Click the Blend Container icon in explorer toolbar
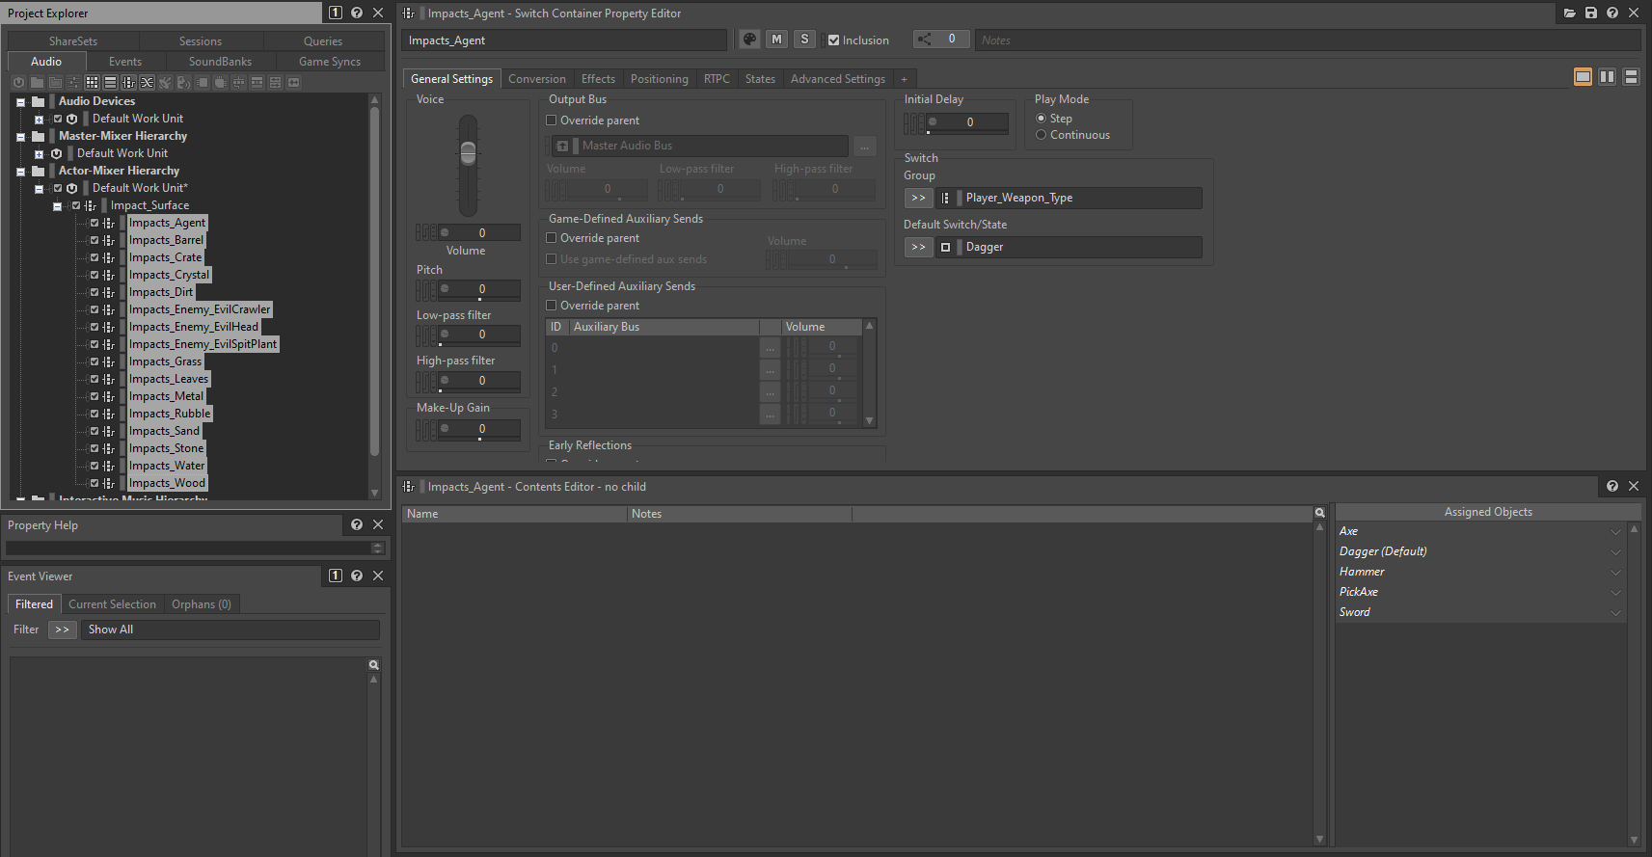 [147, 82]
